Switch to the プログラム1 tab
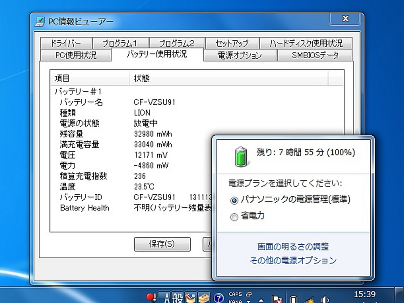Image resolution: width=404 pixels, height=303 pixels. coord(120,43)
